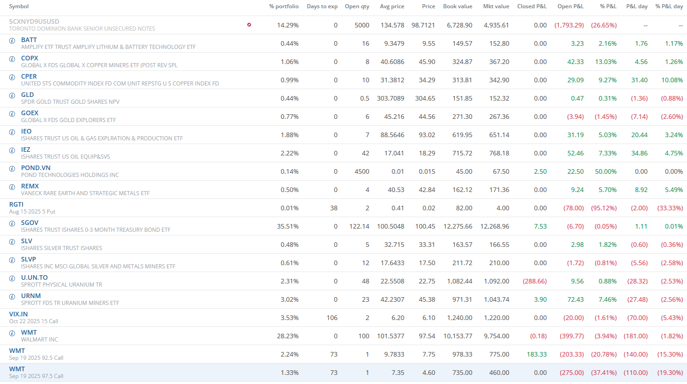Sort by Mkt value header
687x384 pixels.
[496, 6]
